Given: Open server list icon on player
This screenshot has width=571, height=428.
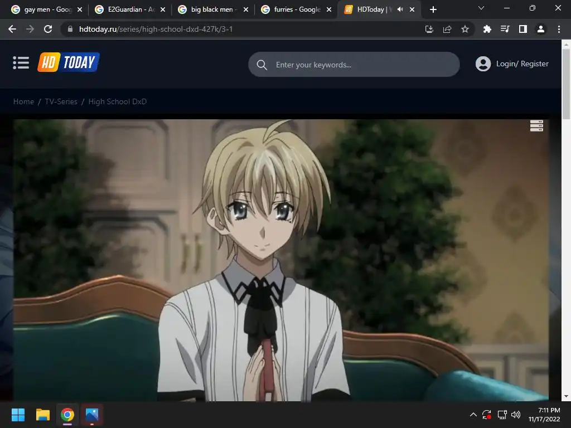Looking at the screenshot, I should [x=536, y=126].
